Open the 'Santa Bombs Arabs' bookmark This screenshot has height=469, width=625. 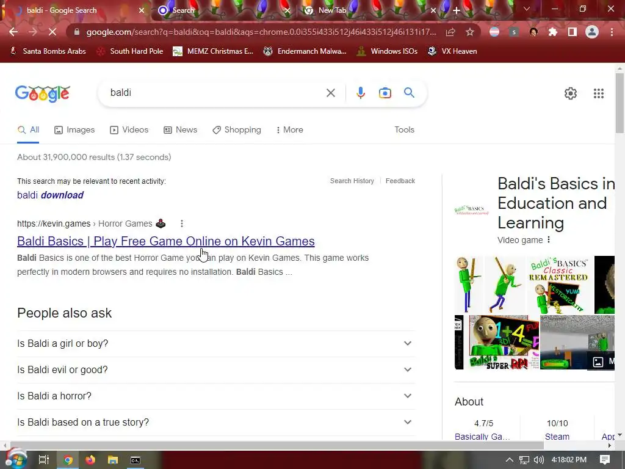coord(48,51)
